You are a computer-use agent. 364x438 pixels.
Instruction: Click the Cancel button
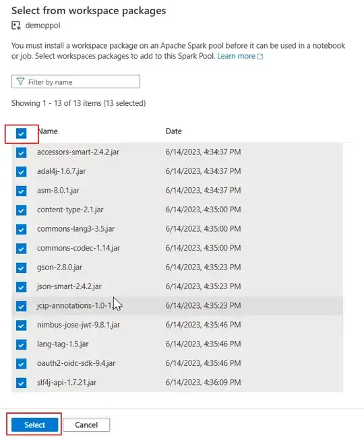86,425
